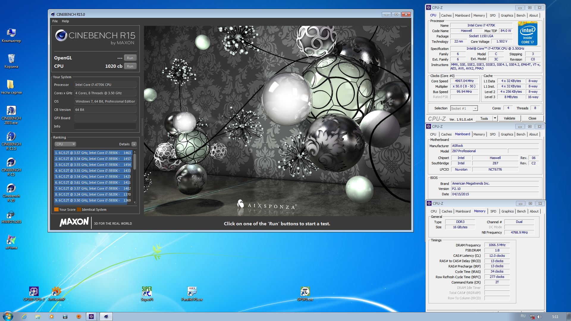The height and width of the screenshot is (321, 571).
Task: Open the Parallel PI.exe desktop icon
Action: 192,294
